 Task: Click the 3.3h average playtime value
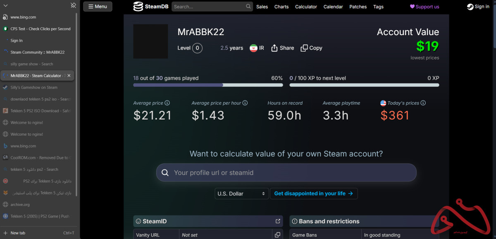tap(336, 115)
